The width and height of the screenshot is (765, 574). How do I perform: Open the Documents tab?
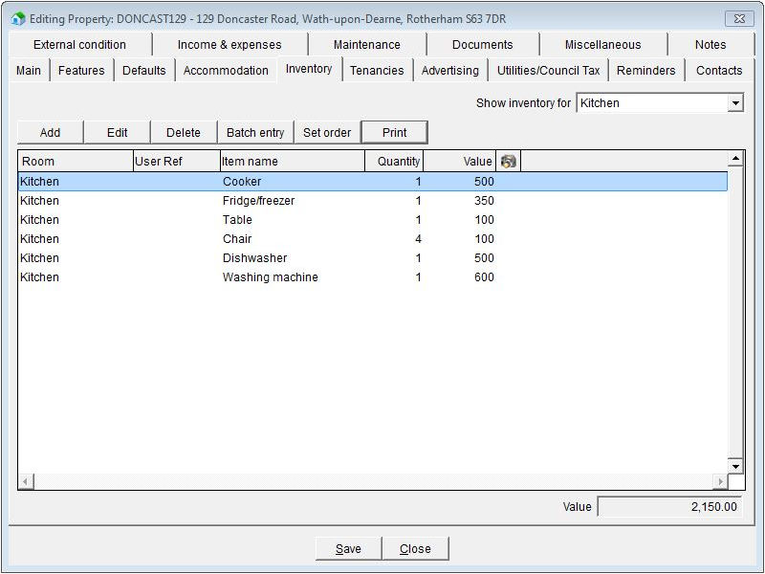tap(483, 44)
